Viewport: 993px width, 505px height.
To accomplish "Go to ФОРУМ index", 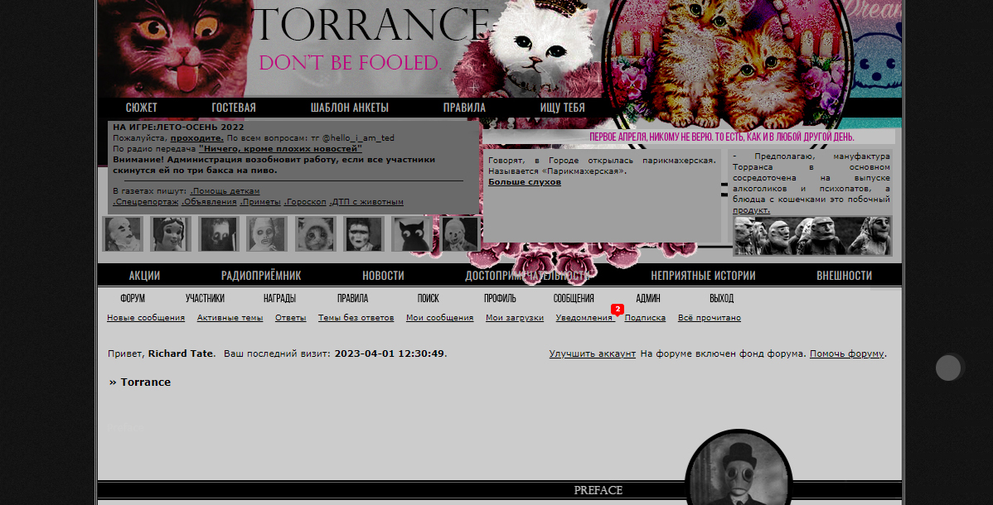I will pyautogui.click(x=133, y=298).
